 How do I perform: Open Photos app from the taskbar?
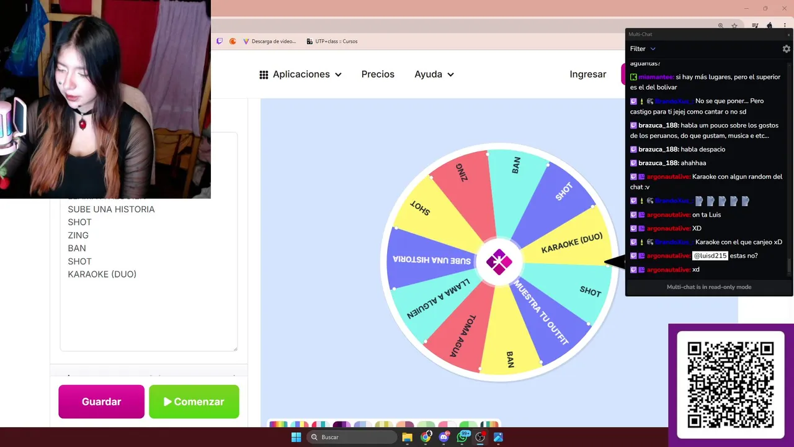click(498, 437)
